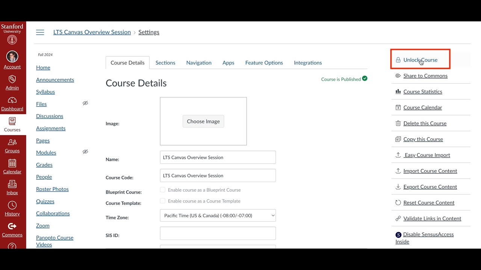
Task: Open History in the global sidebar
Action: 12,208
